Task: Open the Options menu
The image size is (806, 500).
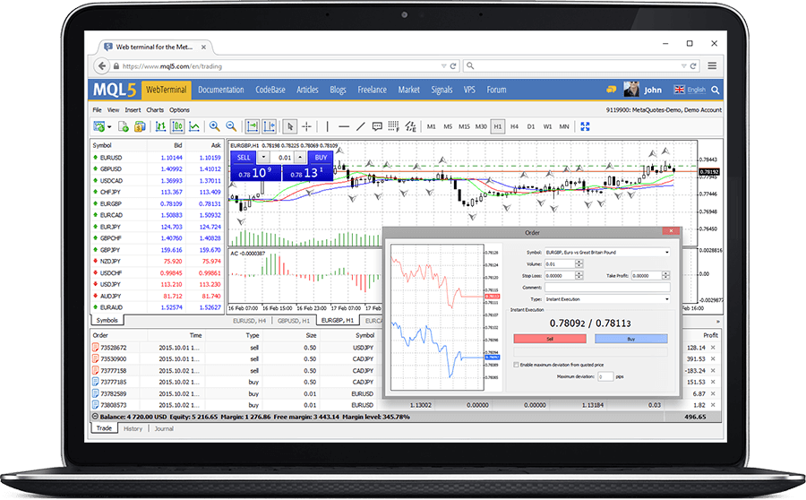Action: (x=179, y=110)
